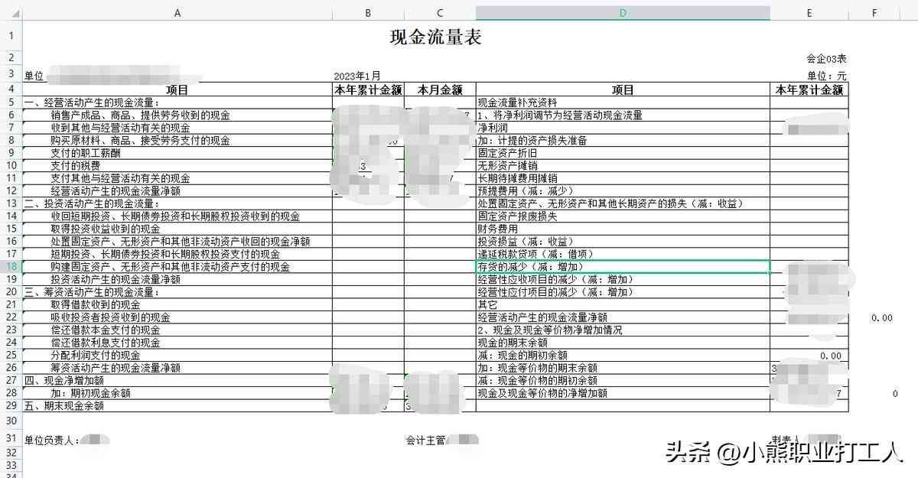918x478 pixels.
Task: Select row 29 header
Action: pos(11,406)
